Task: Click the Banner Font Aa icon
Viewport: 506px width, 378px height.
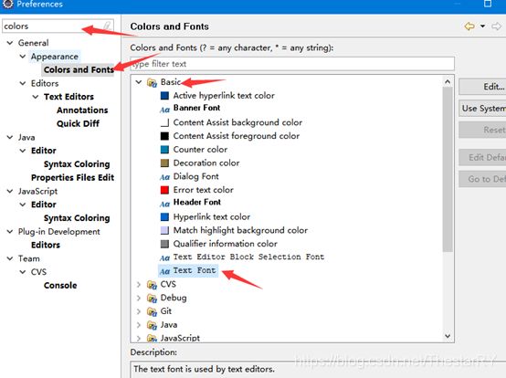Action: pos(164,110)
